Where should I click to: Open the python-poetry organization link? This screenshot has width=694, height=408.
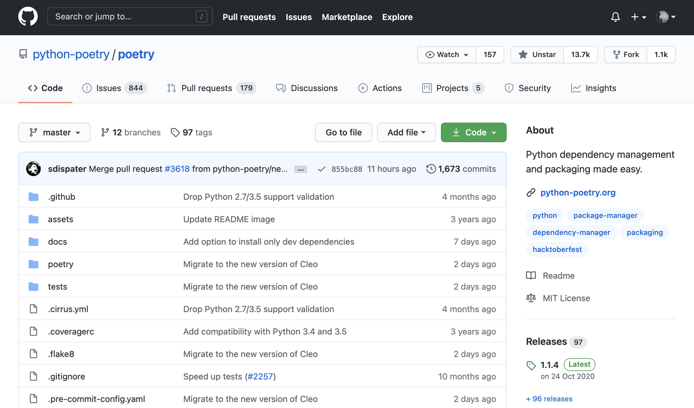coord(71,54)
